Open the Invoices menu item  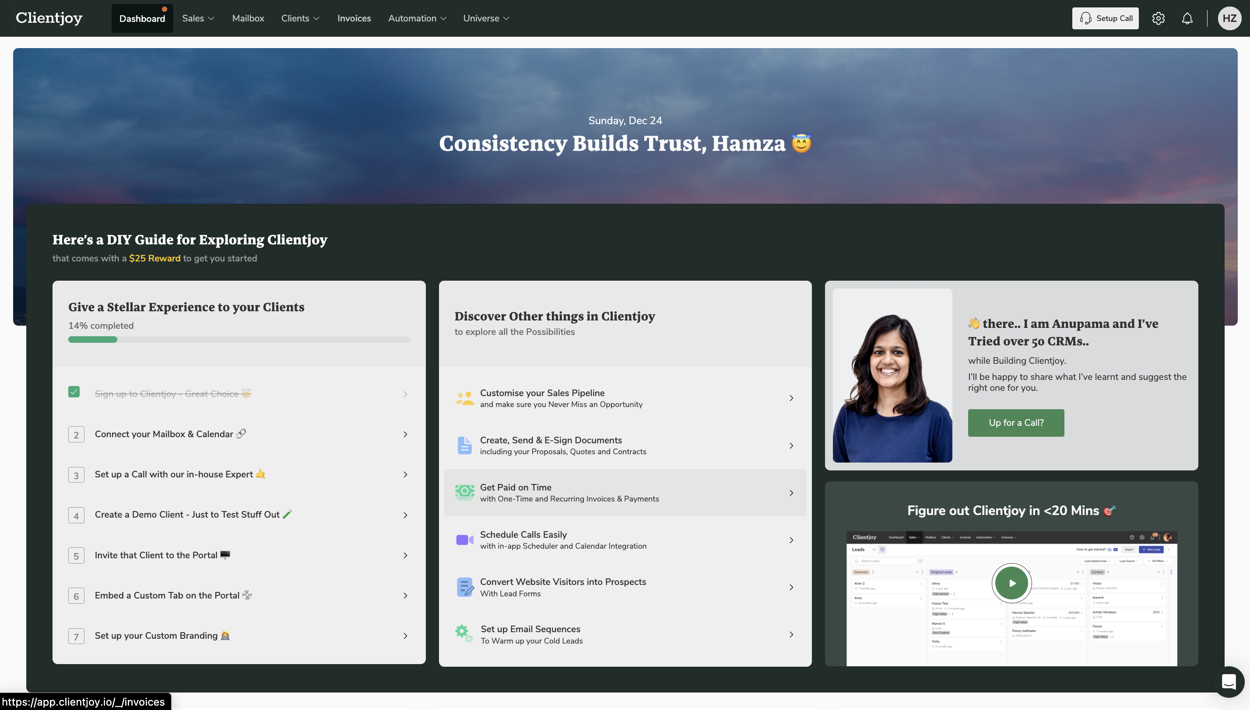coord(354,18)
